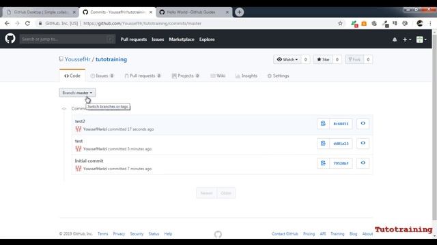Viewport: 437px width, 245px height.
Task: Open commit hash dd81a23
Action: click(x=341, y=144)
